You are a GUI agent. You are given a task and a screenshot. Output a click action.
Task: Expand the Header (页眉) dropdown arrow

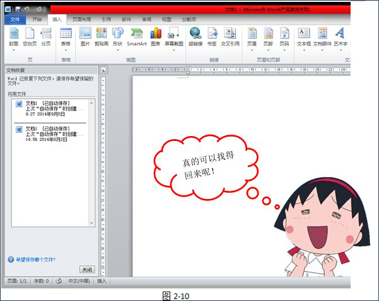point(252,50)
